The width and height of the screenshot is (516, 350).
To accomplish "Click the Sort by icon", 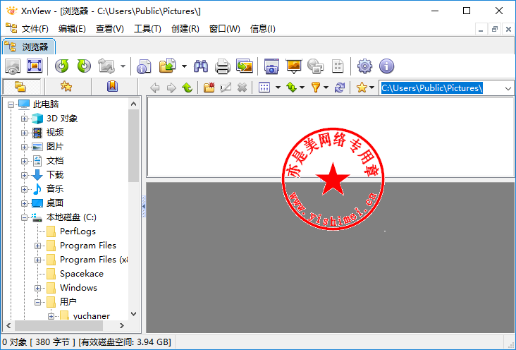I will pyautogui.click(x=292, y=87).
